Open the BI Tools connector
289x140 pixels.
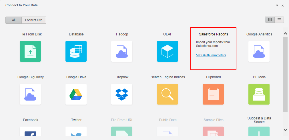click(x=259, y=94)
